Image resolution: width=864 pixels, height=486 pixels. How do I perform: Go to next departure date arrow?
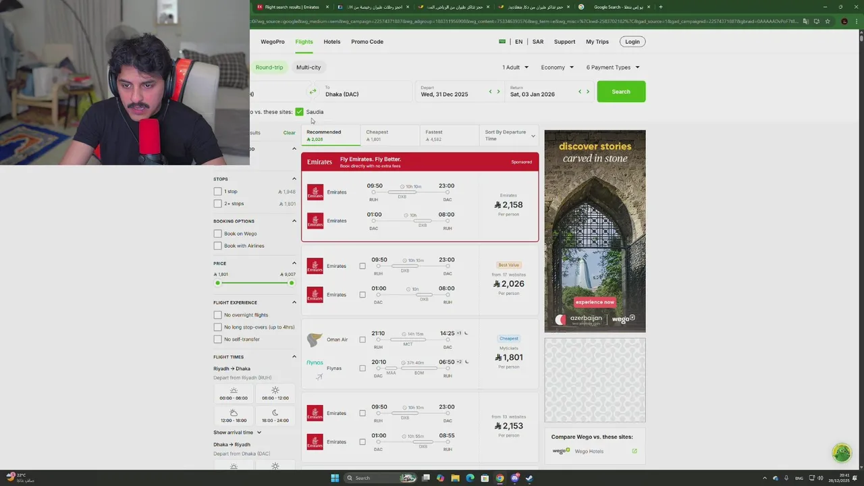click(498, 91)
